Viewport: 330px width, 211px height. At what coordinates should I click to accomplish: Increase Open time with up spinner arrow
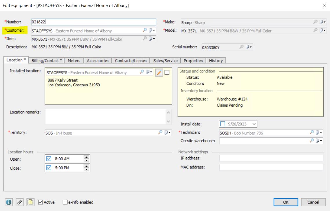87,157
